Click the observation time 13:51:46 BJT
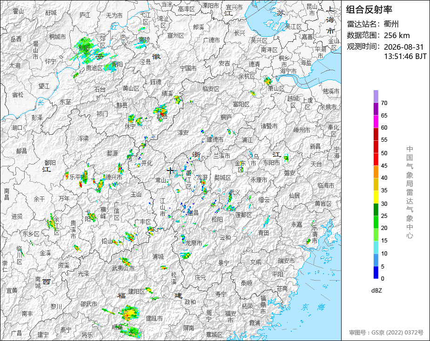The image size is (430, 341). [x=405, y=56]
